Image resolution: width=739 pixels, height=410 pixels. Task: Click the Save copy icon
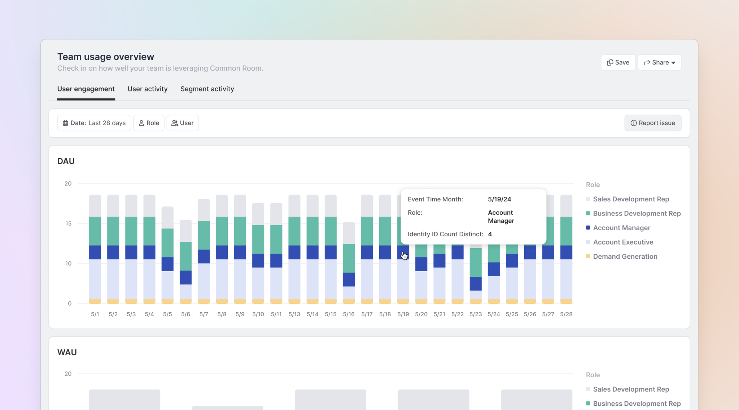pyautogui.click(x=610, y=63)
